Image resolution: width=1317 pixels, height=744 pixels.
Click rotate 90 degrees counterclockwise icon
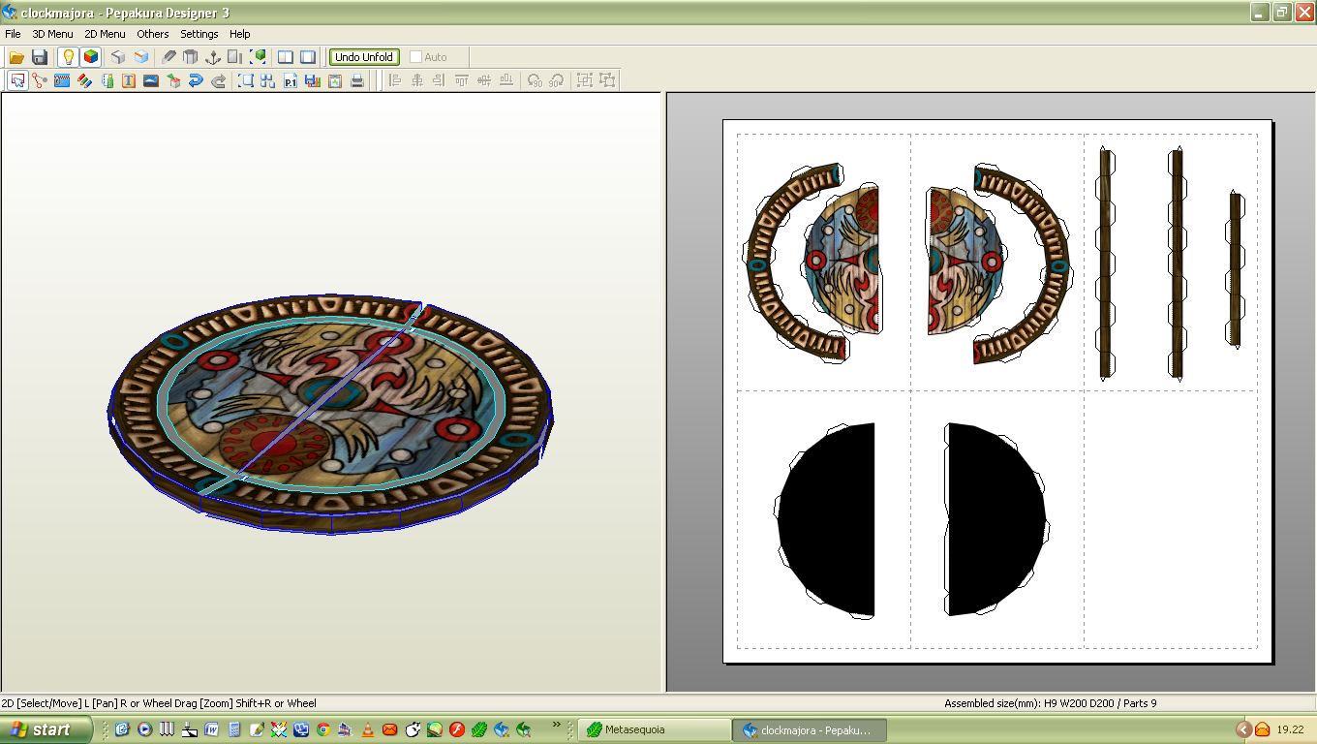[535, 80]
